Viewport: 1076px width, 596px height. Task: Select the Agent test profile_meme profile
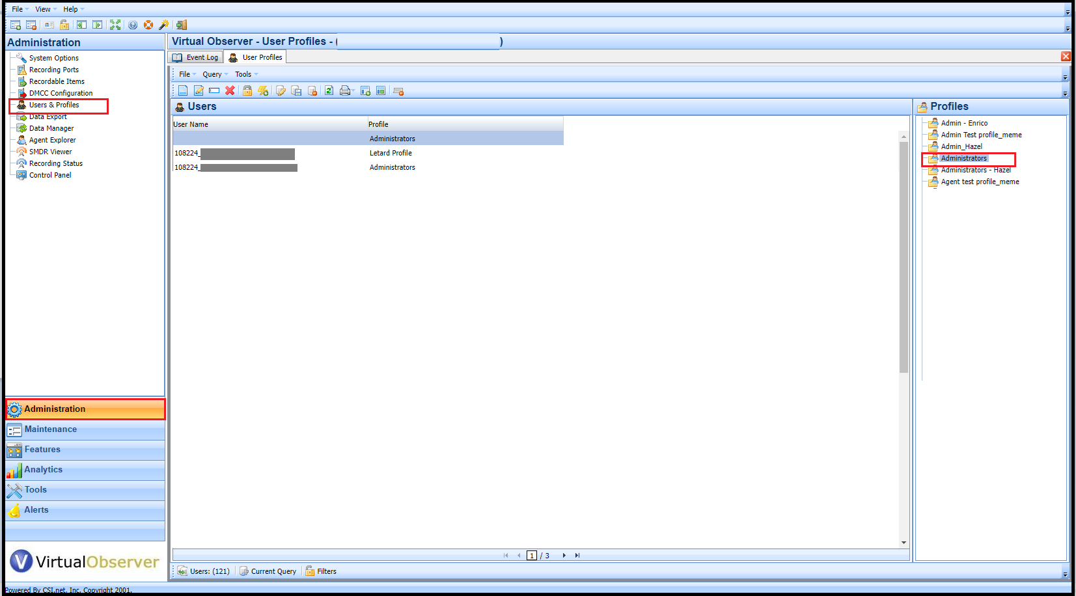[980, 182]
